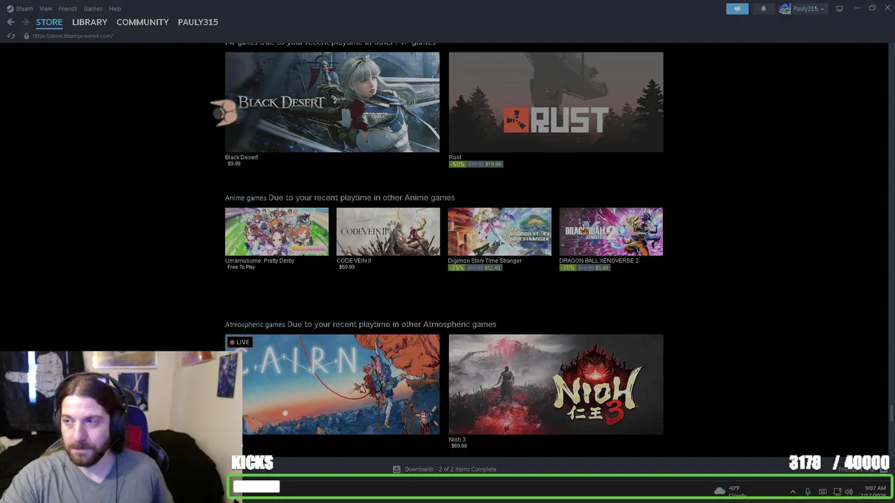Click Digimon Story Time Stranger title text
The width and height of the screenshot is (895, 503).
485,261
